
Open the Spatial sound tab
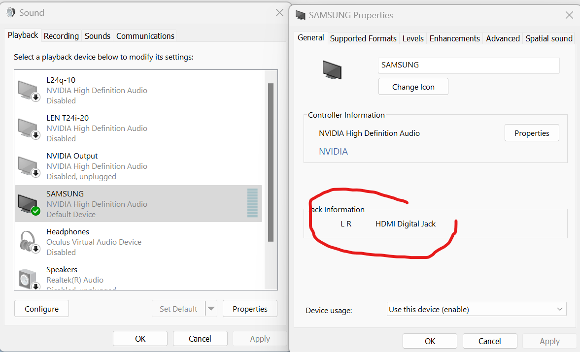tap(549, 38)
